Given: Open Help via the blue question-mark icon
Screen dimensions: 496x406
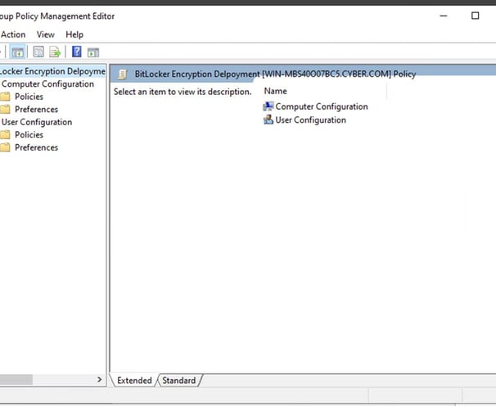Looking at the screenshot, I should tap(77, 52).
